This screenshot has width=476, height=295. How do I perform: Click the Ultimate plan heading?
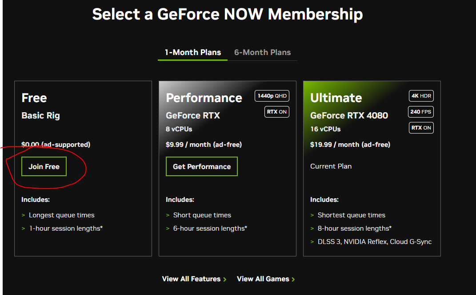pos(336,98)
